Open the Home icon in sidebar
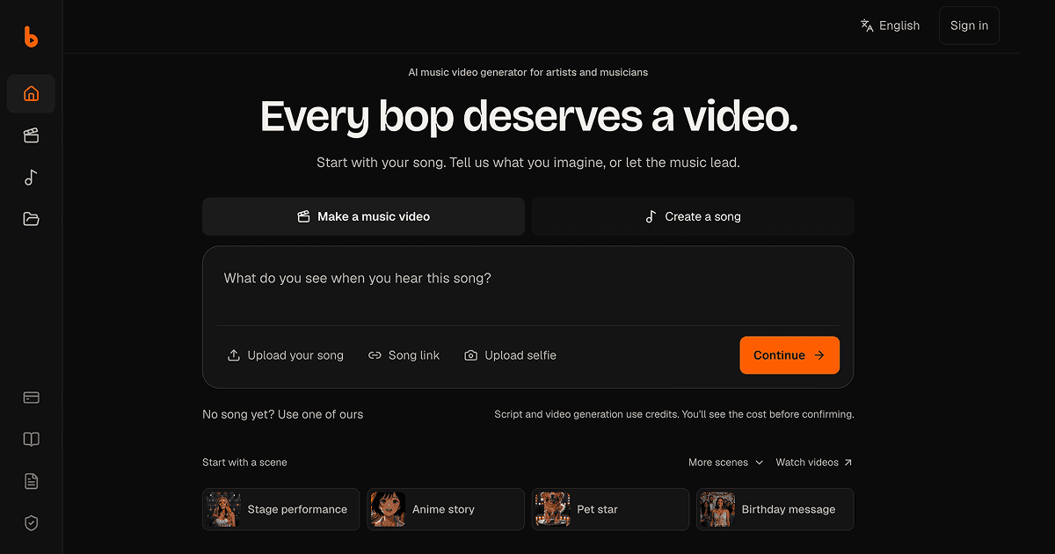Image resolution: width=1055 pixels, height=554 pixels. pos(31,93)
